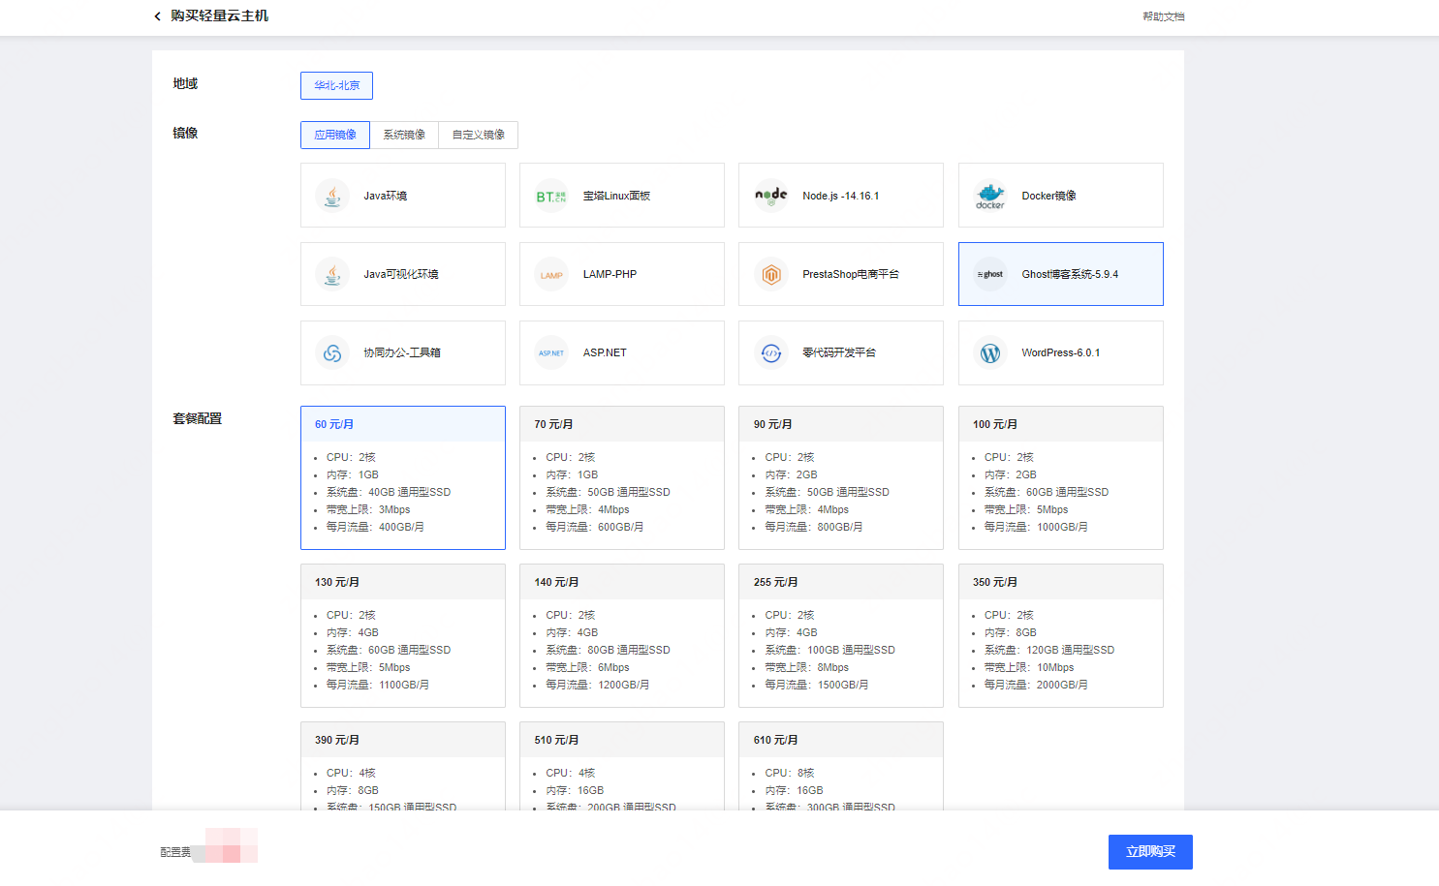Select the ASP.NET image icon
Screen dimensions: 1439x886
click(x=551, y=352)
